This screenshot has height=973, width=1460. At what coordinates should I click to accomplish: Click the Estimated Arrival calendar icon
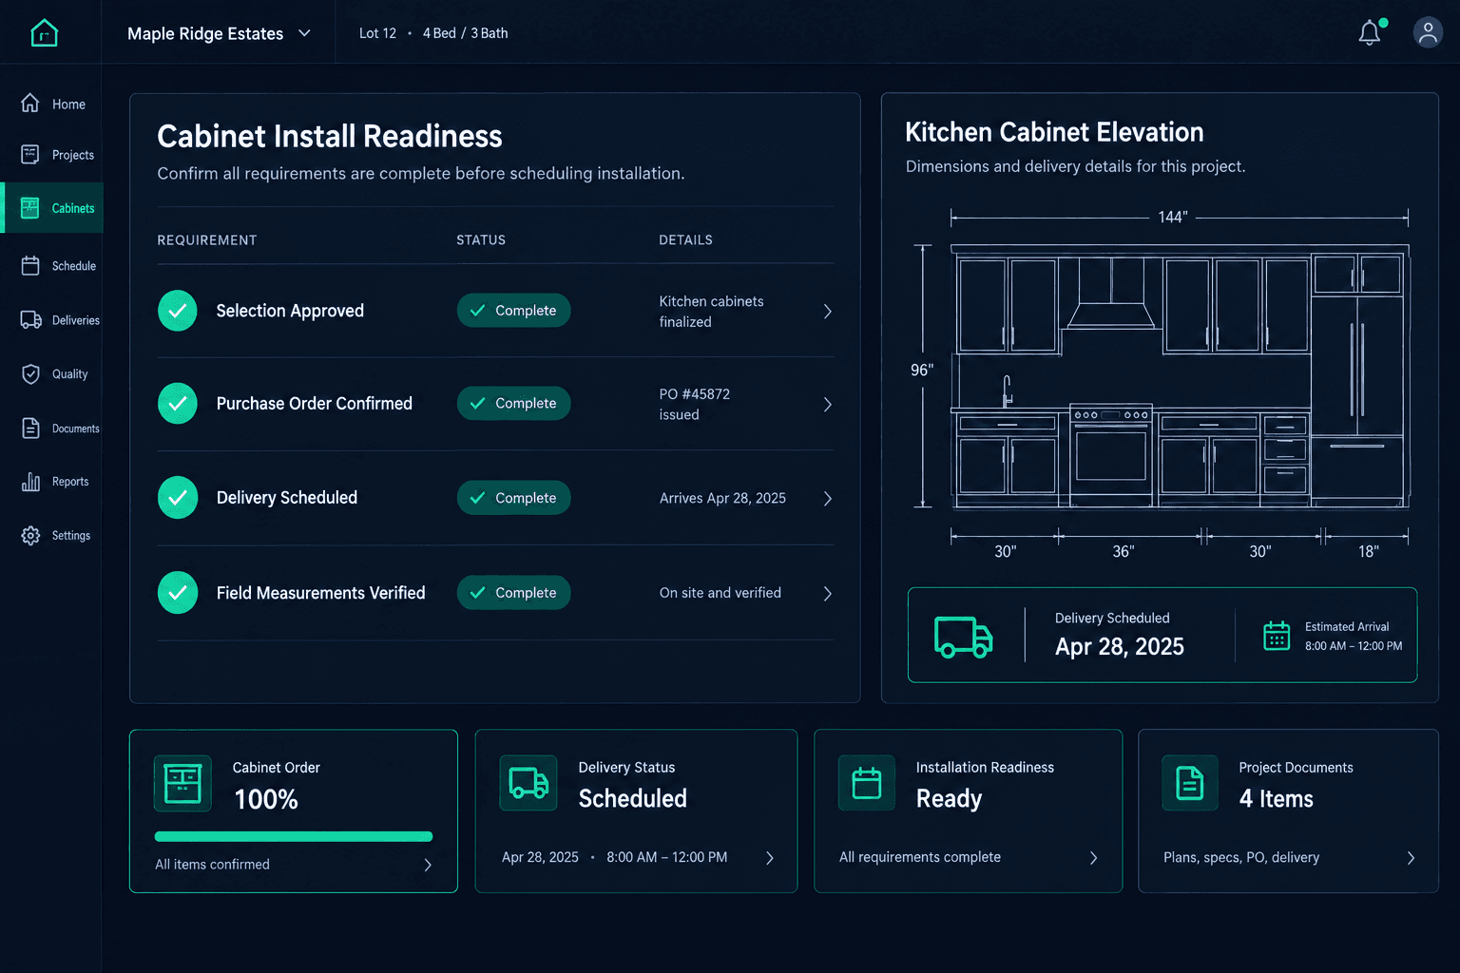[x=1277, y=636]
